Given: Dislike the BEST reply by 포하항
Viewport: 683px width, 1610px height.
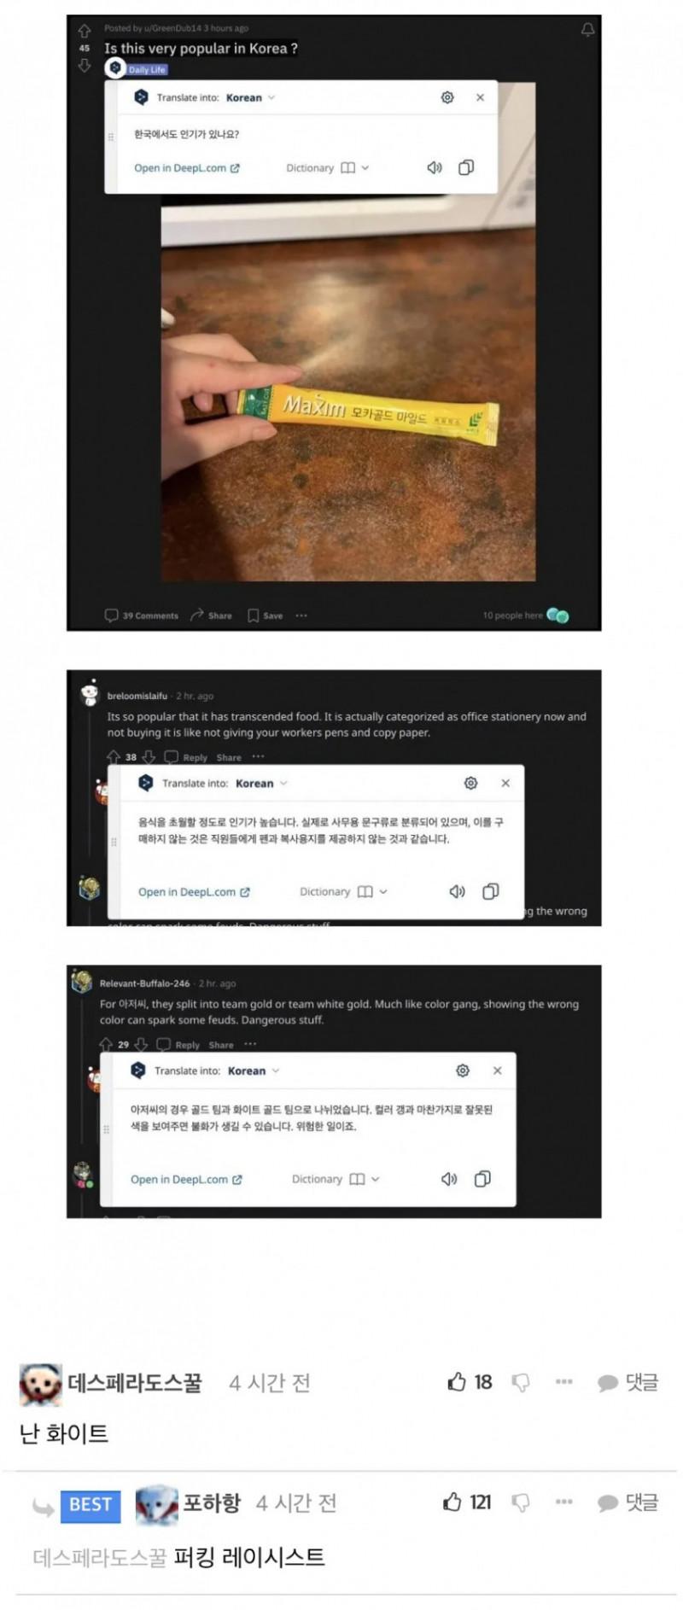Looking at the screenshot, I should tap(520, 1502).
